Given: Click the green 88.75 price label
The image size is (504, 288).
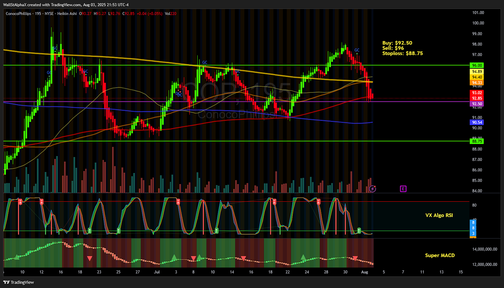Looking at the screenshot, I should (x=476, y=141).
